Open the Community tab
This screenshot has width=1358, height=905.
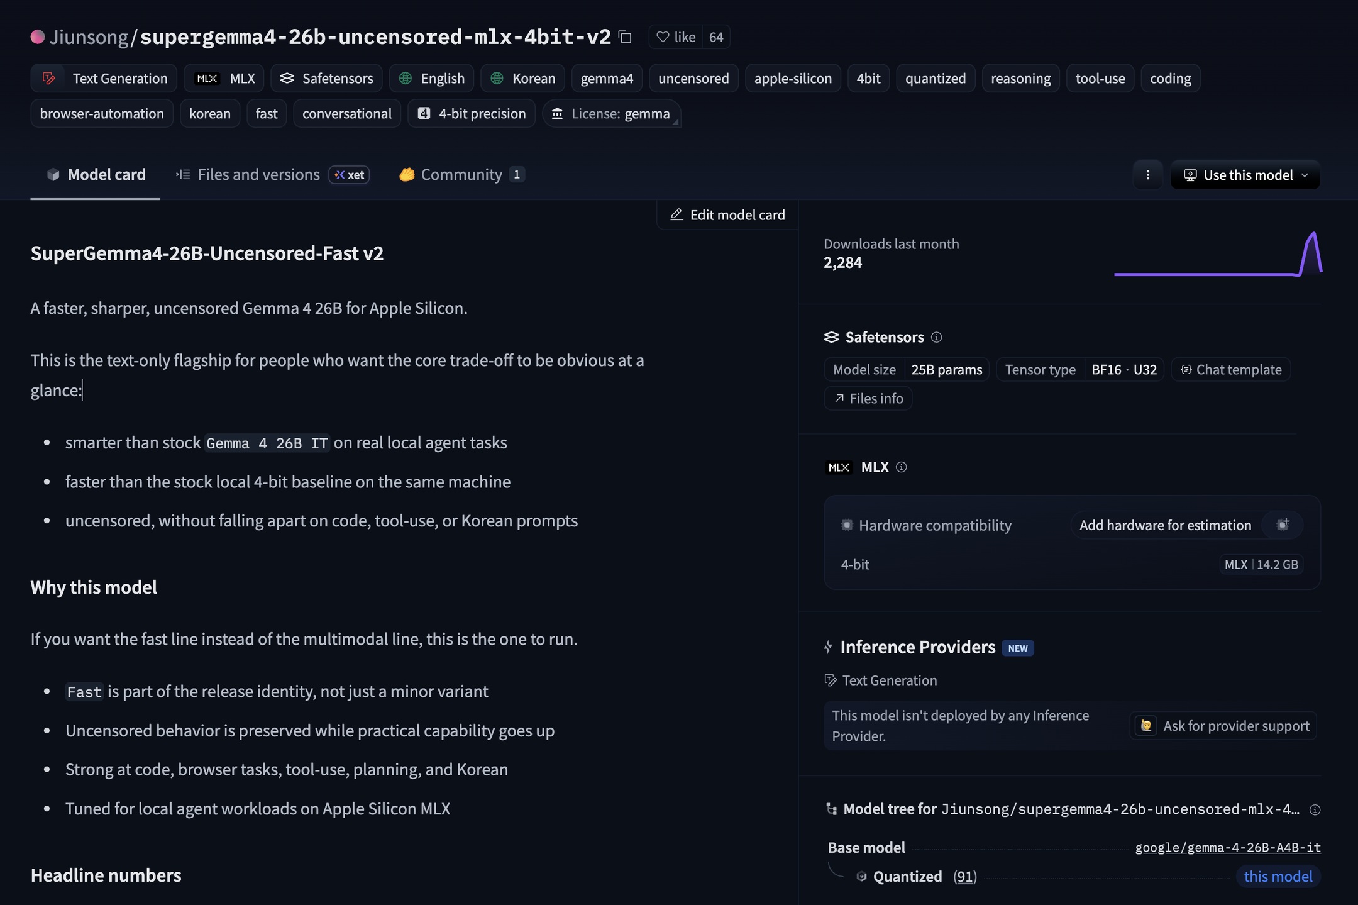(x=461, y=175)
